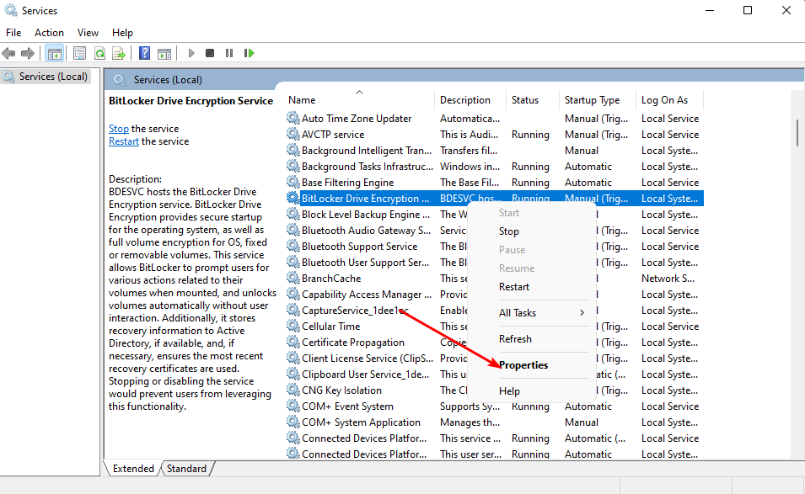805x494 pixels.
Task: Click Network S... in the BranchCache row
Action: [x=668, y=279]
